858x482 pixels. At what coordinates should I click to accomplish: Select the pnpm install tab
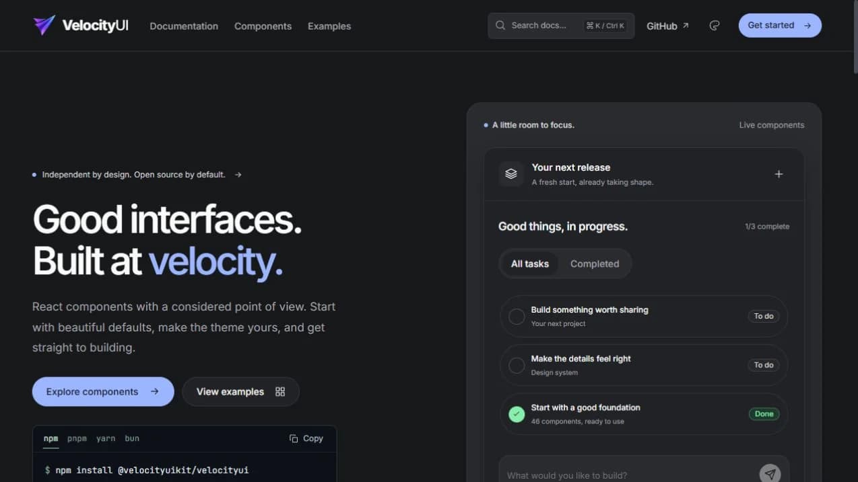tap(77, 438)
